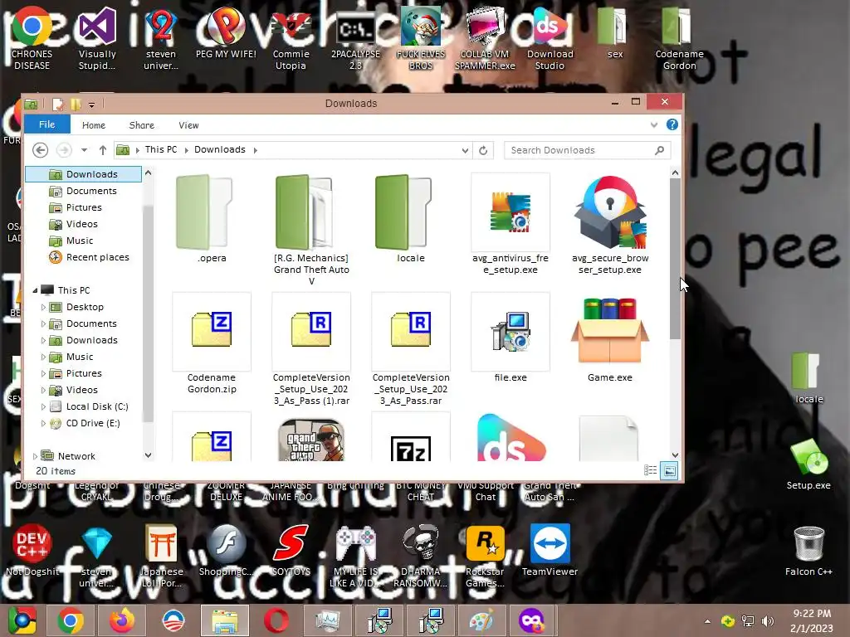Select avg_antivirus_free_setup.exe file

click(510, 224)
